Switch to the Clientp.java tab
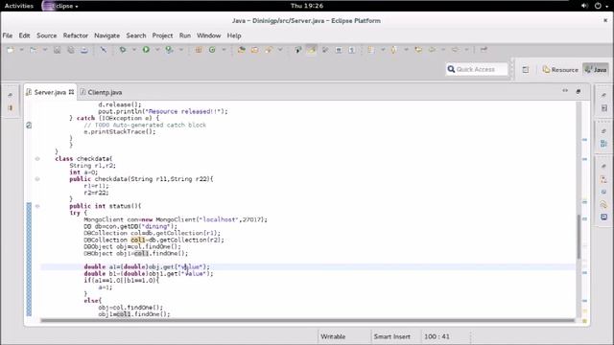Image resolution: width=614 pixels, height=345 pixels. 102,92
